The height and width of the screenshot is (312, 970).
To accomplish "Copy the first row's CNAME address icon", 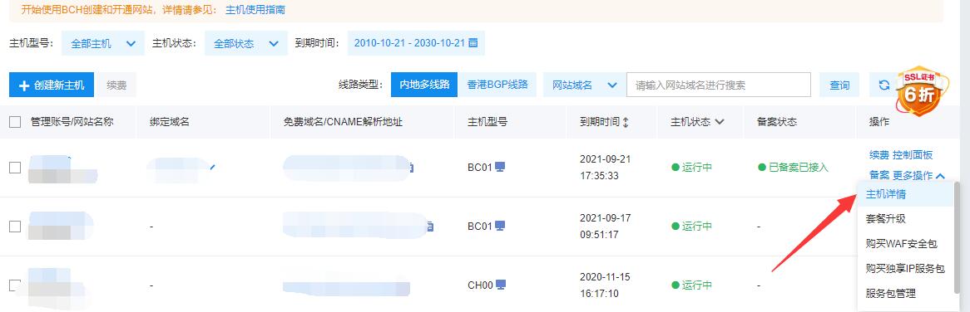I will tap(412, 167).
